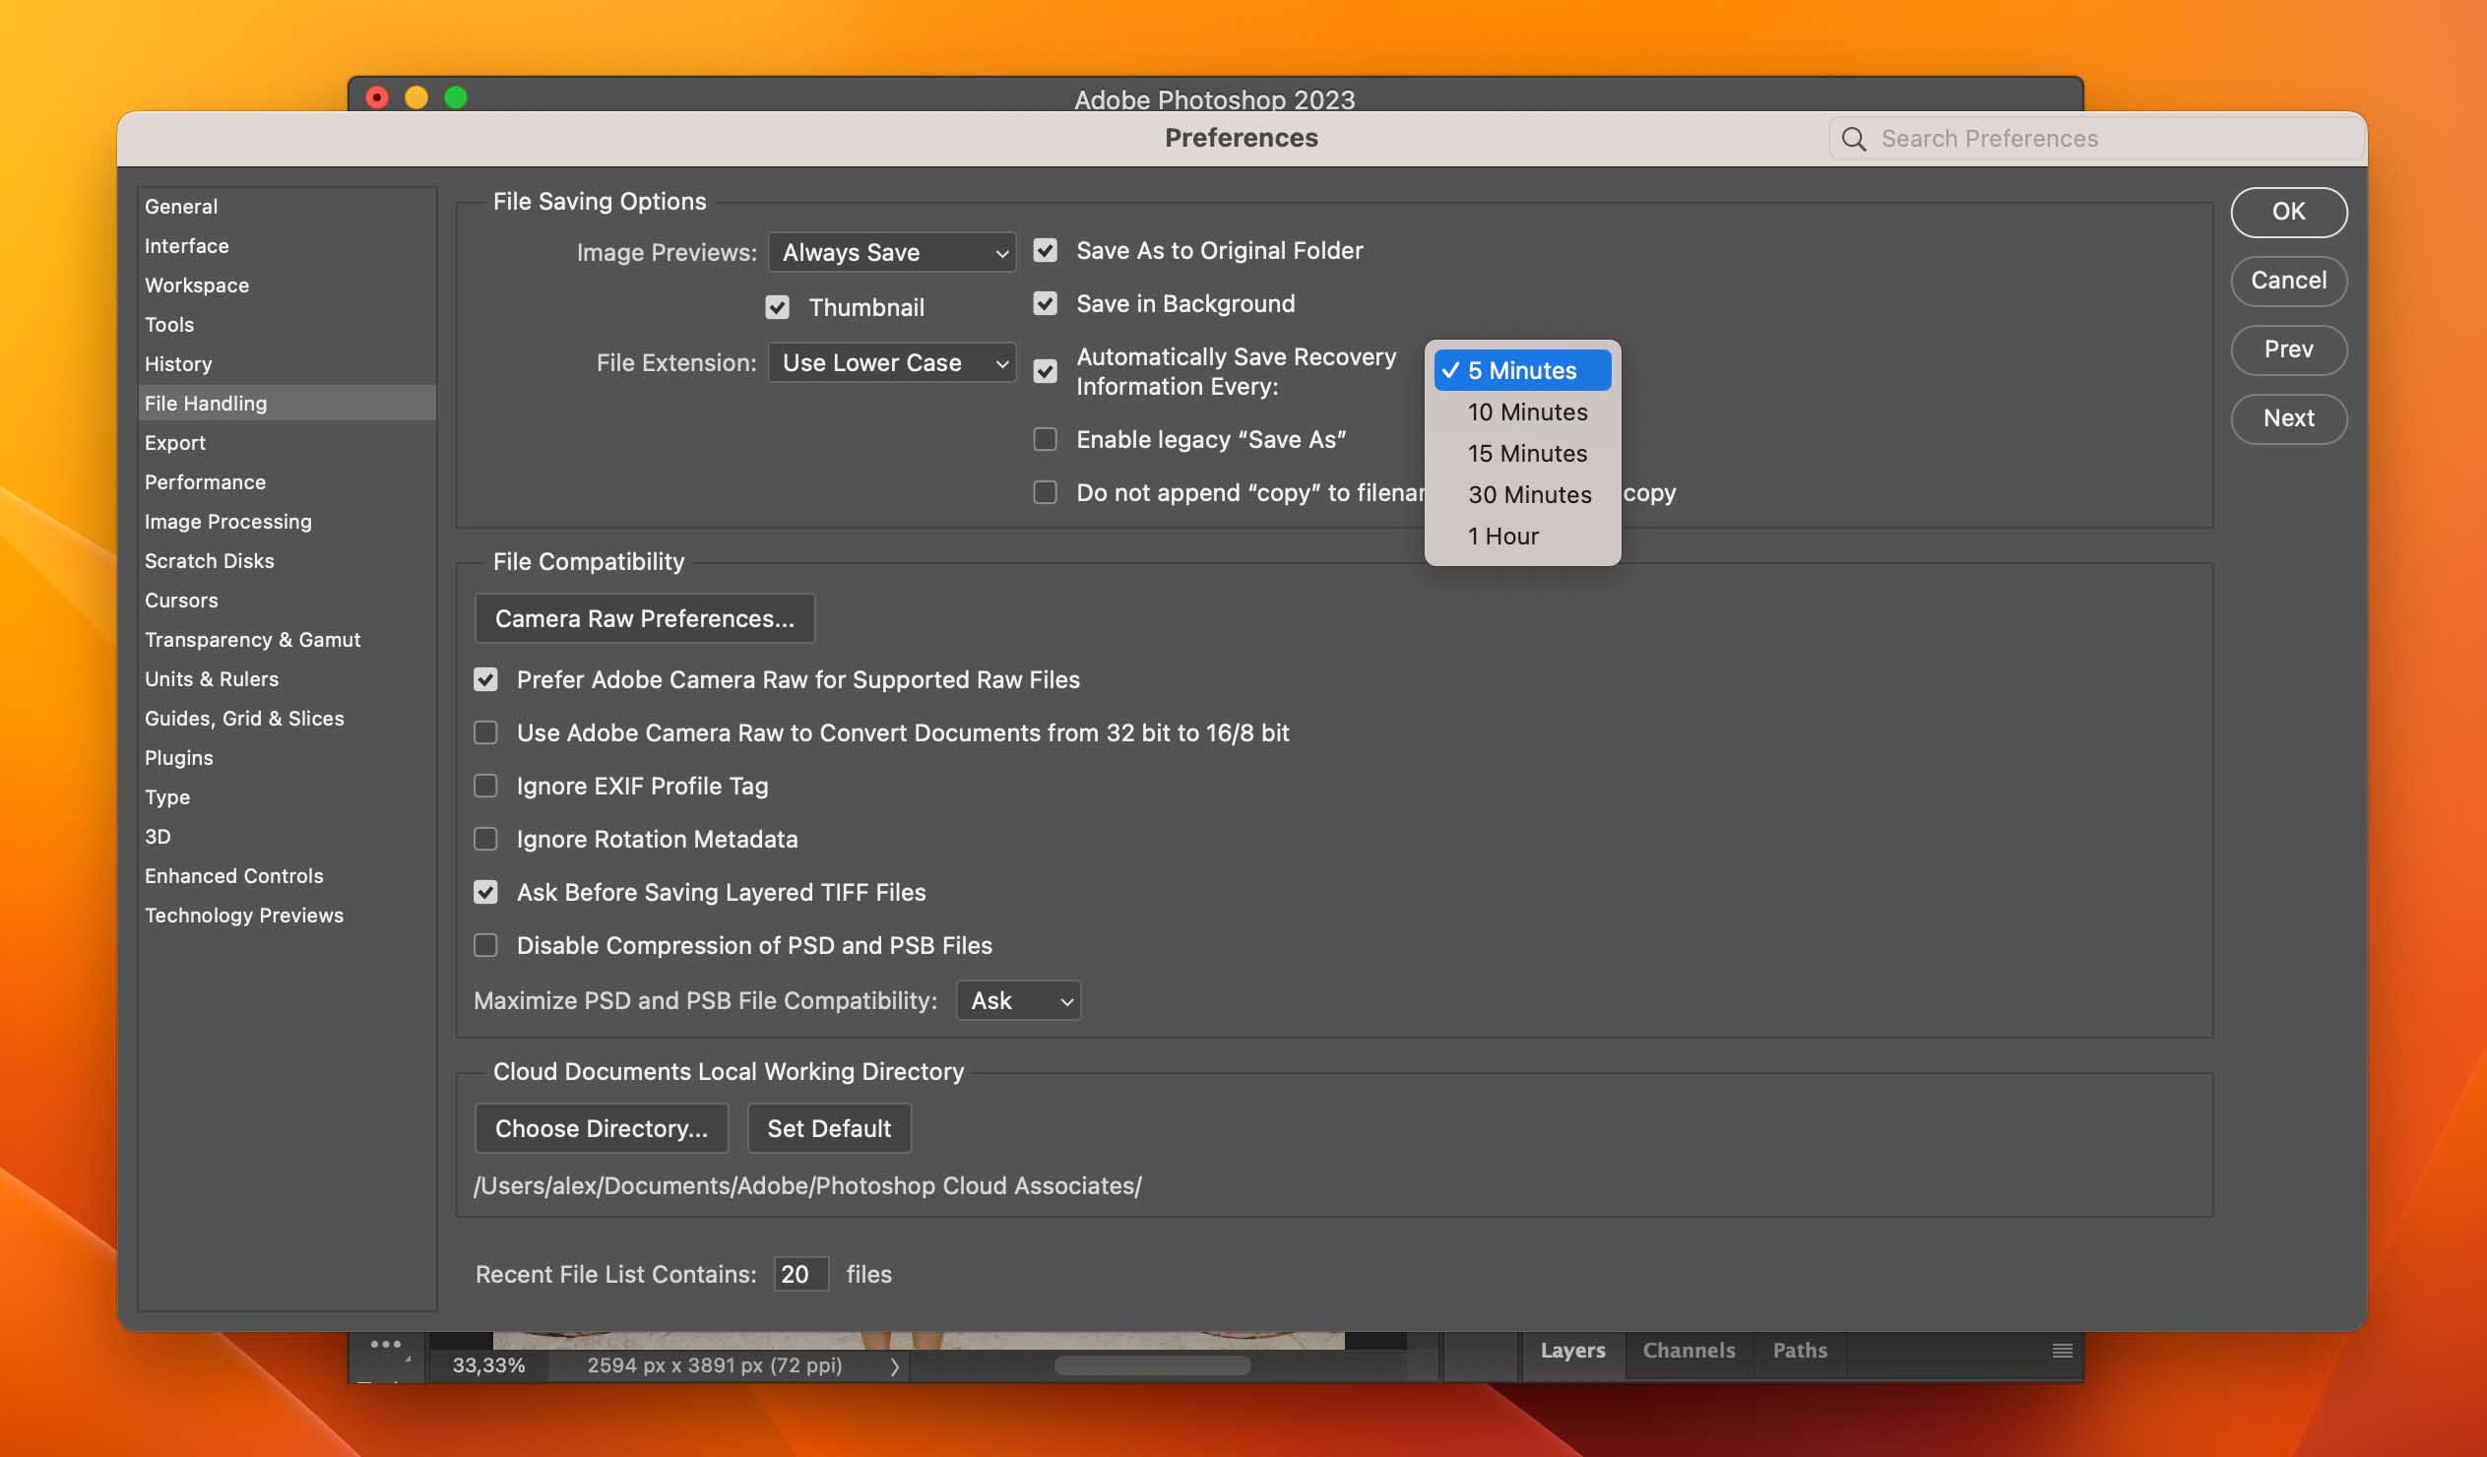Open Plugins preferences category
This screenshot has height=1457, width=2487.
point(287,759)
